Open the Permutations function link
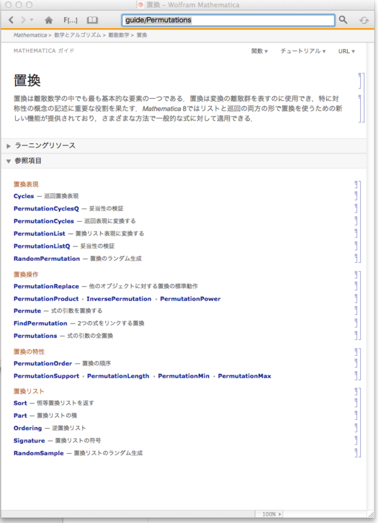Viewport: 378px width, 523px height. [x=35, y=336]
